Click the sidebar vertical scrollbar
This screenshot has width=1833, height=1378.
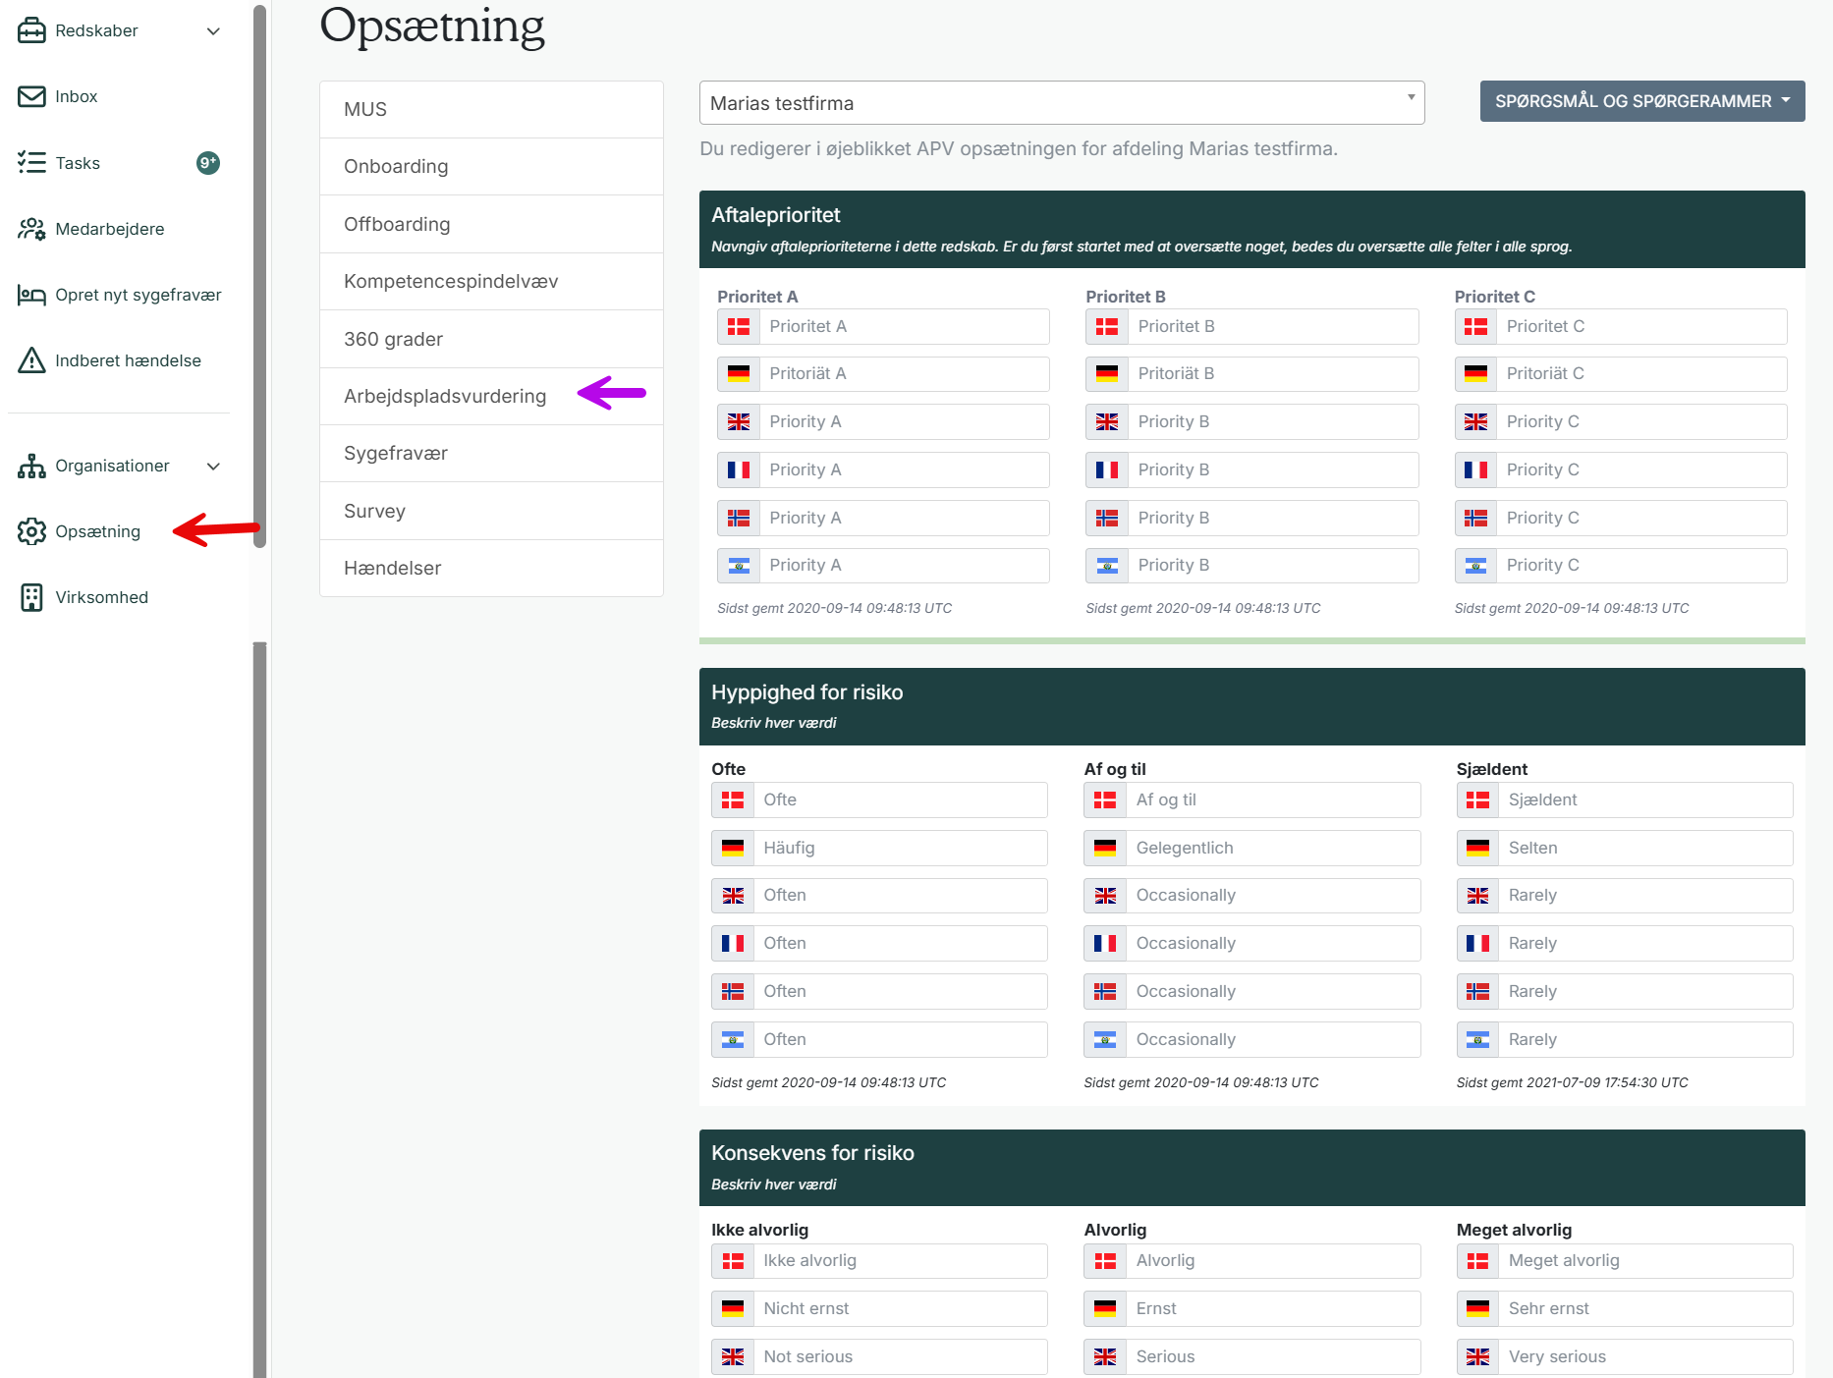click(259, 275)
